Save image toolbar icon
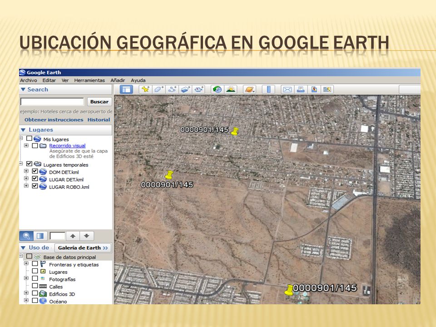Viewport: 436px width, 327px height. [314, 89]
